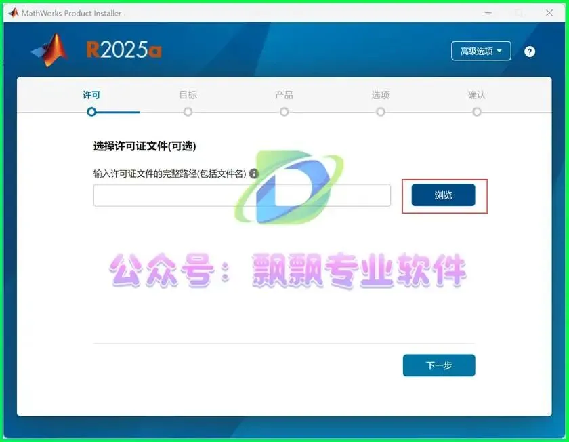Click the 目标 step progress circle
This screenshot has height=442, width=569.
pyautogui.click(x=188, y=112)
